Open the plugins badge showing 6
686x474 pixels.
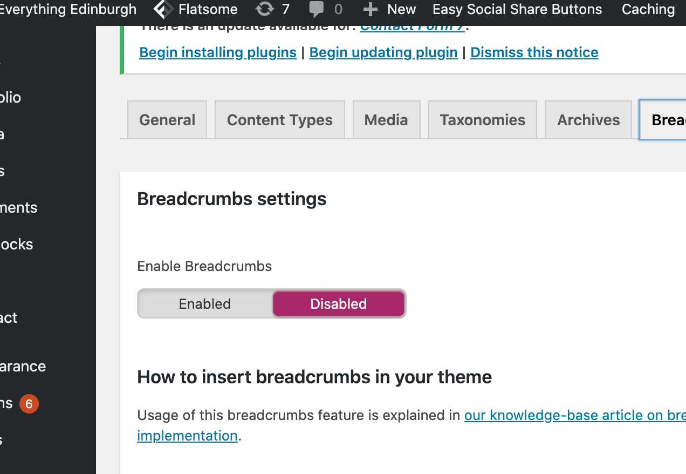[x=29, y=404]
